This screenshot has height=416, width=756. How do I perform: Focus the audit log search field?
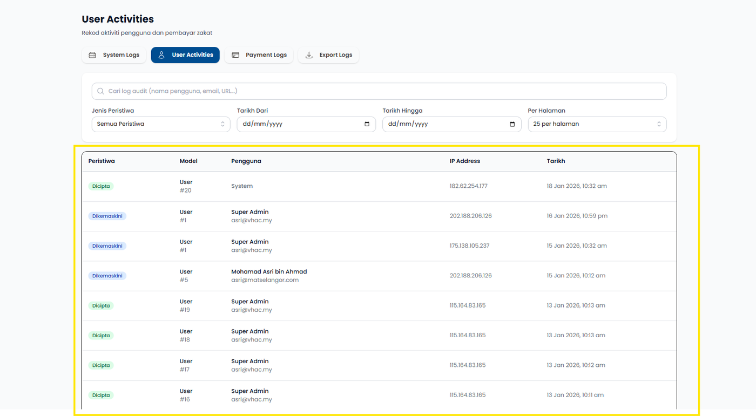pos(378,91)
